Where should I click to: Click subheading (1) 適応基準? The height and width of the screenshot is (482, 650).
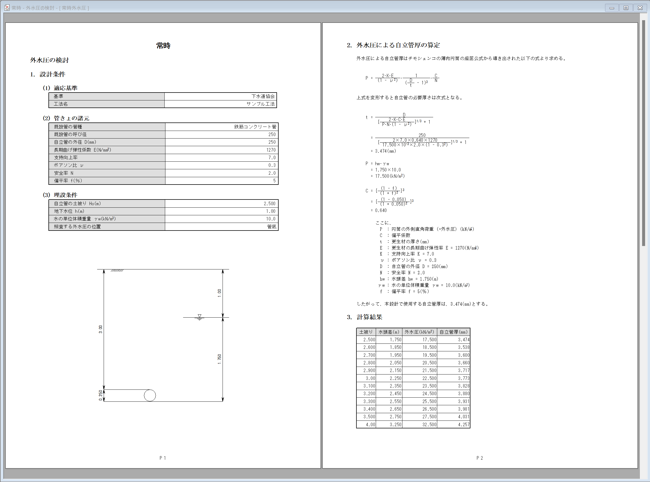[60, 88]
